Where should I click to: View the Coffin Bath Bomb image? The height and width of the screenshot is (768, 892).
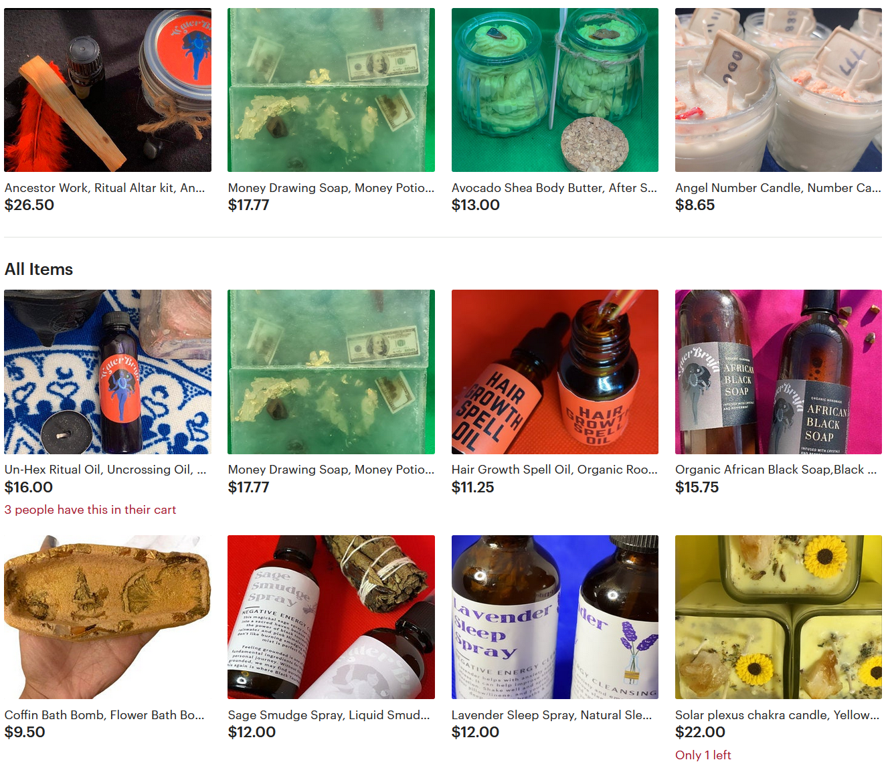click(x=108, y=617)
